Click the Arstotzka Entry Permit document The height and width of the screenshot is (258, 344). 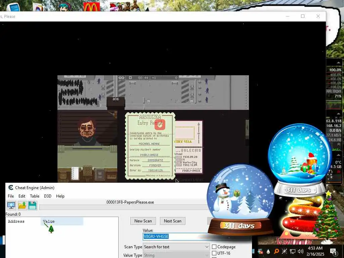pos(150,146)
